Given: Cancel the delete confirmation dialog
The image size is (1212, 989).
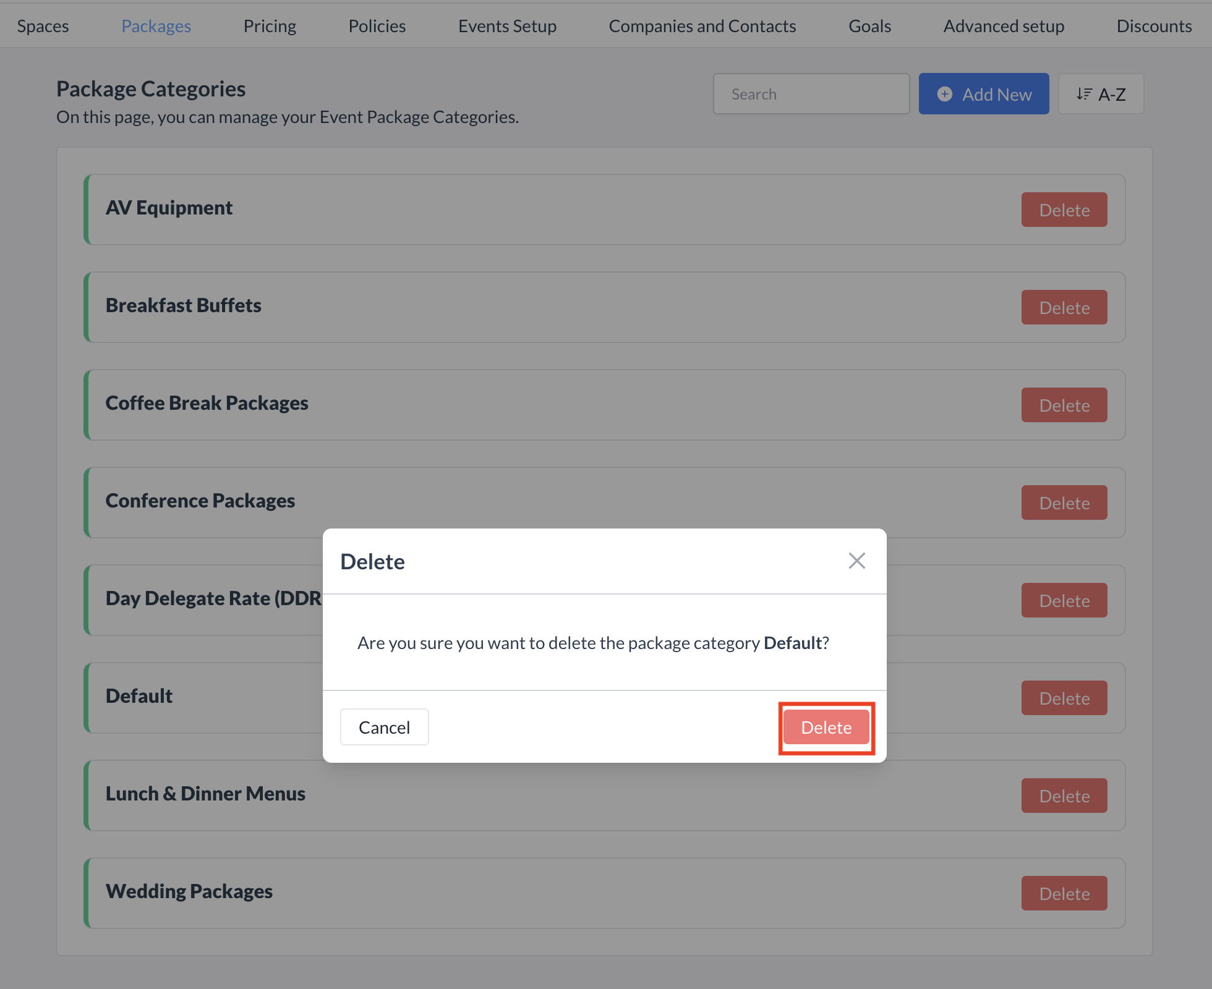Looking at the screenshot, I should [x=384, y=727].
